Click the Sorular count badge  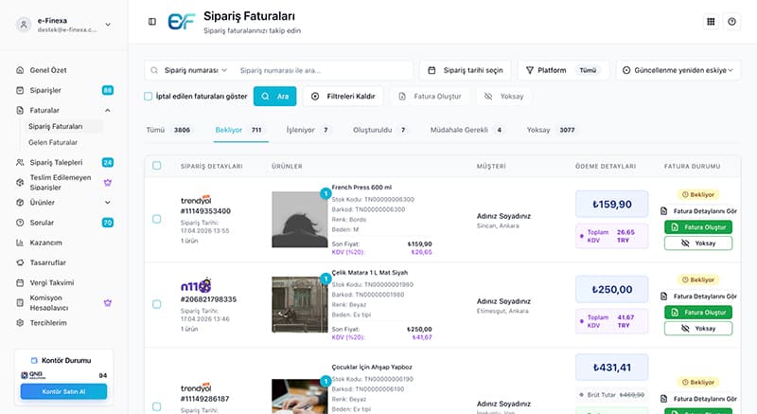click(108, 223)
